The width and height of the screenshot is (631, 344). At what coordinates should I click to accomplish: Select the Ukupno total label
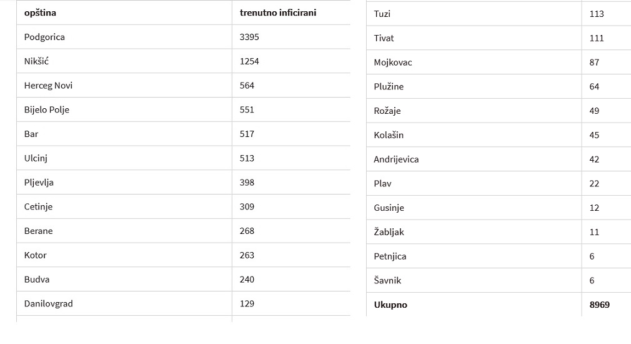390,305
